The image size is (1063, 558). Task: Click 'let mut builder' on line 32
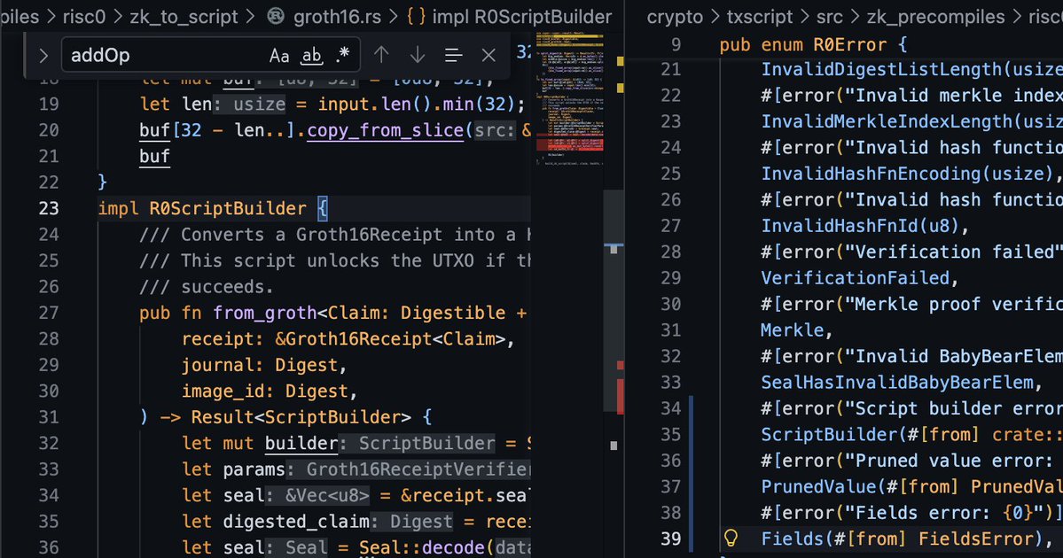(260, 444)
